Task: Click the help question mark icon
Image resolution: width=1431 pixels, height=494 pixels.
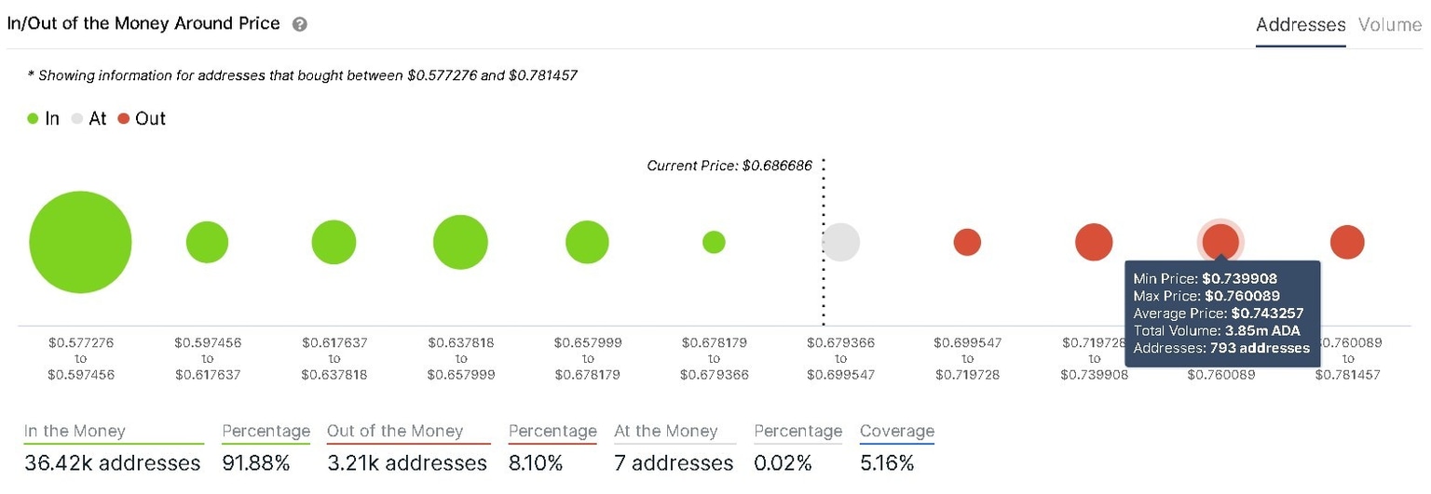Action: click(x=299, y=25)
